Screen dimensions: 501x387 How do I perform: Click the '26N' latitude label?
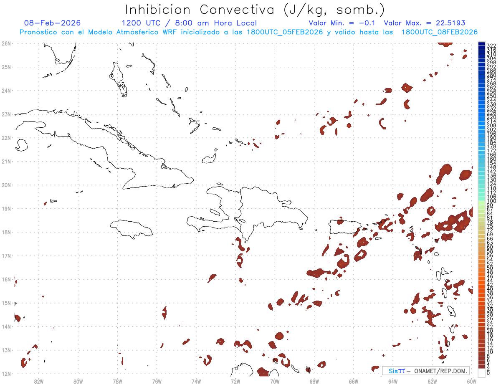pyautogui.click(x=6, y=43)
